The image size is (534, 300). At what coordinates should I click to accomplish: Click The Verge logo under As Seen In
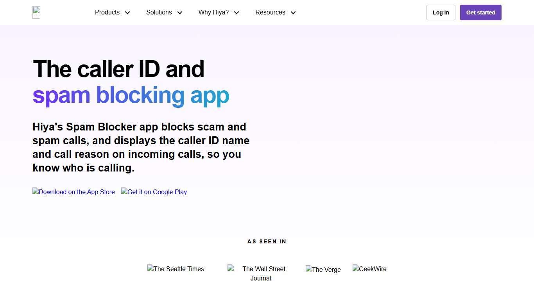pyautogui.click(x=323, y=270)
